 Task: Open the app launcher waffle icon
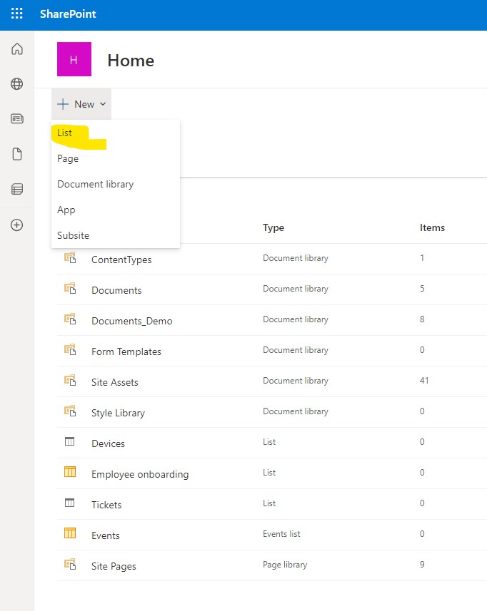tap(16, 14)
